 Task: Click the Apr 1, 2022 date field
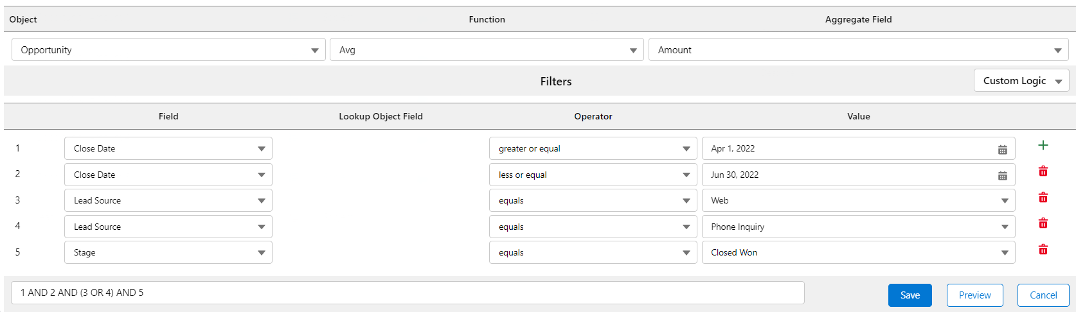point(848,149)
